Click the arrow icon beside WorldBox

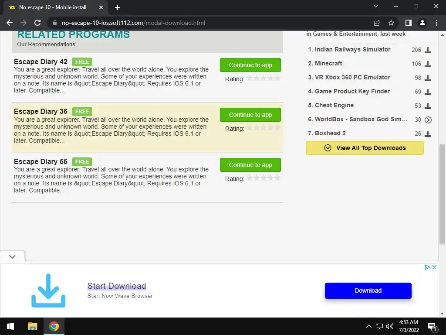tap(428, 120)
